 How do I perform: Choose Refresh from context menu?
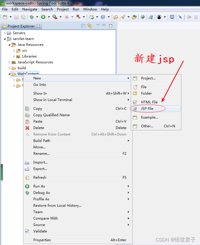point(78,178)
